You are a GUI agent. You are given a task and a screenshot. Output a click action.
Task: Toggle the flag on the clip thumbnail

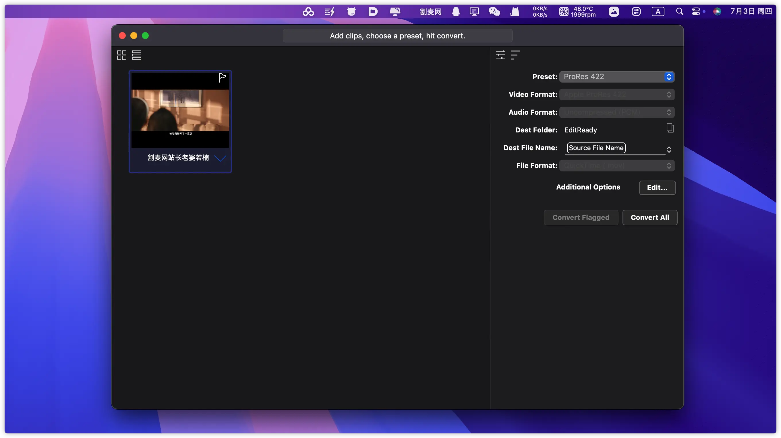click(222, 78)
